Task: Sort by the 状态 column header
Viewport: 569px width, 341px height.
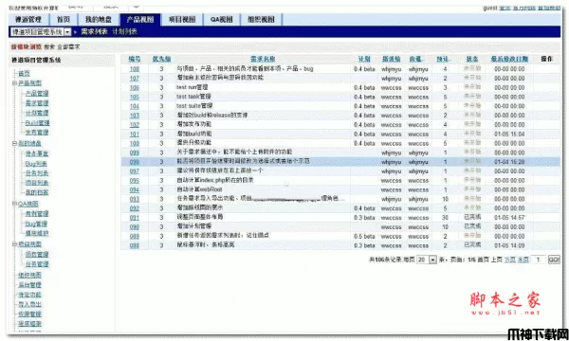Action: coord(472,59)
